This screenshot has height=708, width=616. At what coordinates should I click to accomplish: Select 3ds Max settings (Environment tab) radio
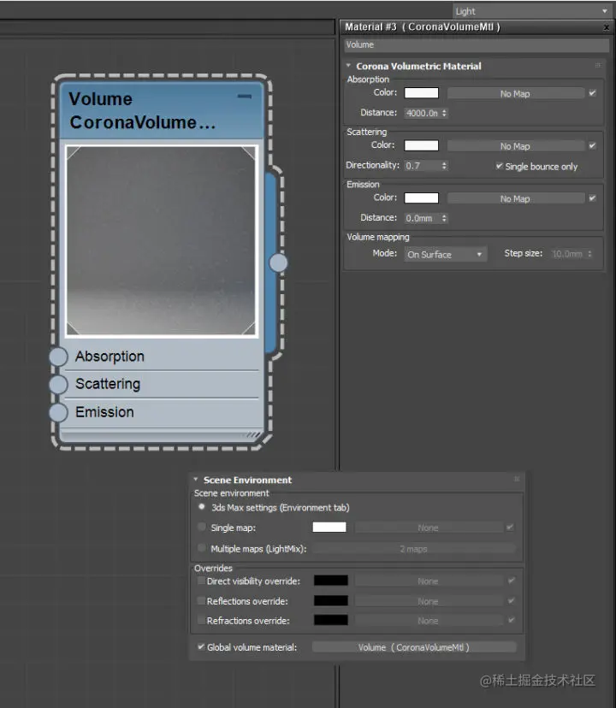point(202,507)
